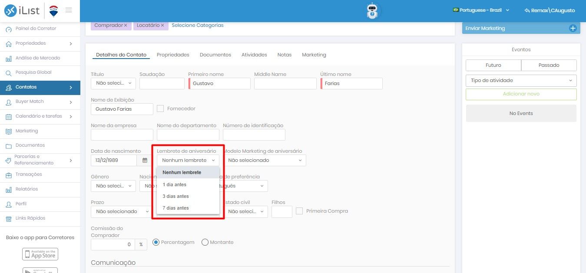
Task: Expand the Calendário e tarefas submenu arrow
Action: pyautogui.click(x=71, y=116)
